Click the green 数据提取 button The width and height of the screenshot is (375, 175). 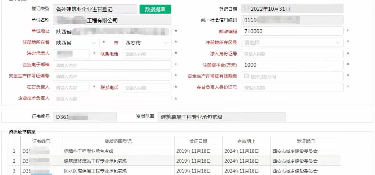155,9
